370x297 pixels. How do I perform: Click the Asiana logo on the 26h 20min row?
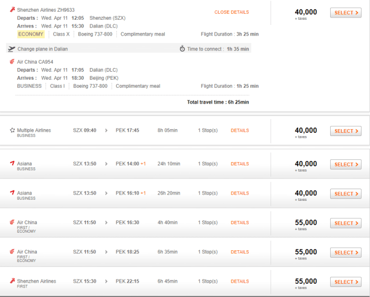pos(12,193)
